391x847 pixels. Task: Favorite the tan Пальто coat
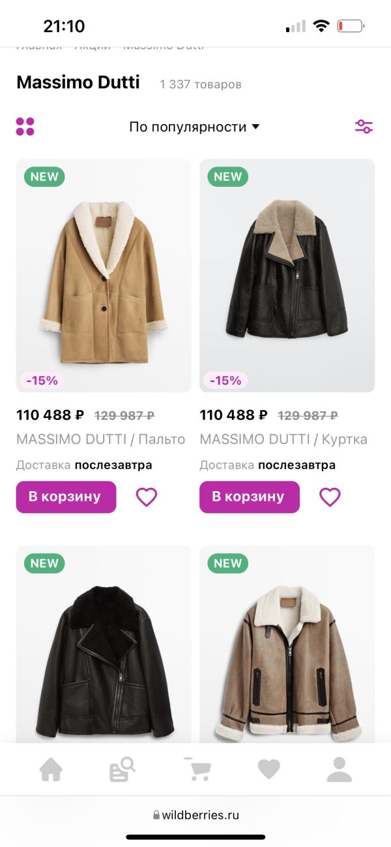click(147, 498)
